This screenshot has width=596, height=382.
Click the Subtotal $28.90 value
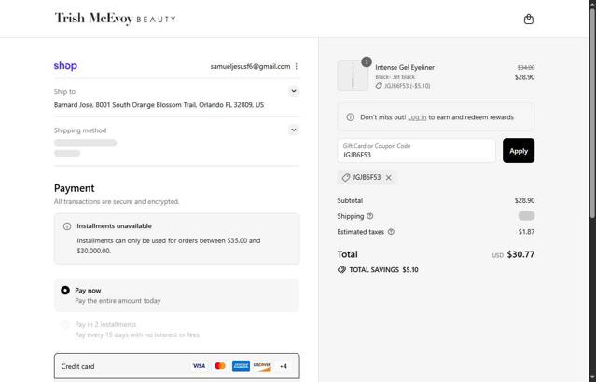click(x=524, y=200)
